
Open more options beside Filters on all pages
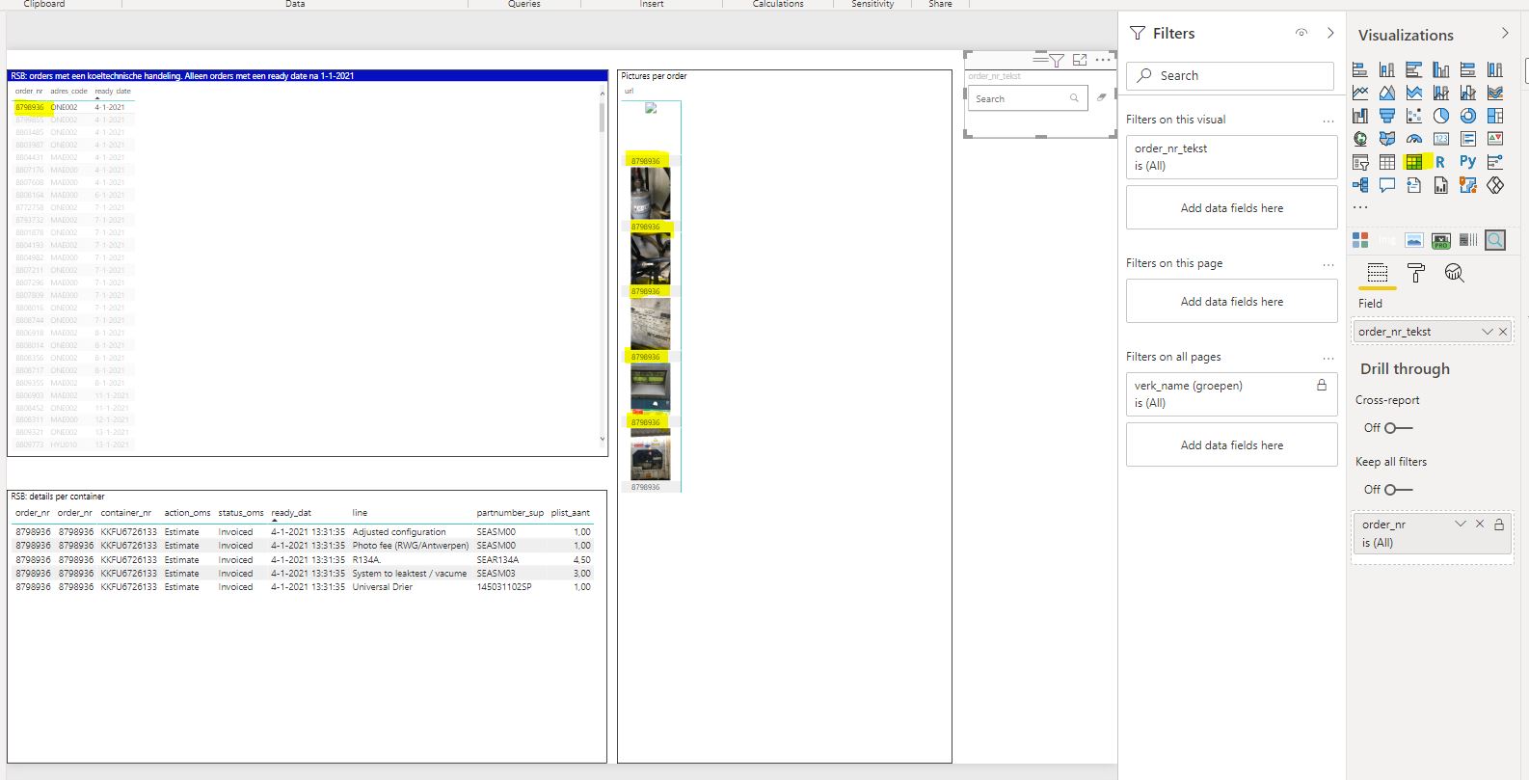tap(1328, 358)
